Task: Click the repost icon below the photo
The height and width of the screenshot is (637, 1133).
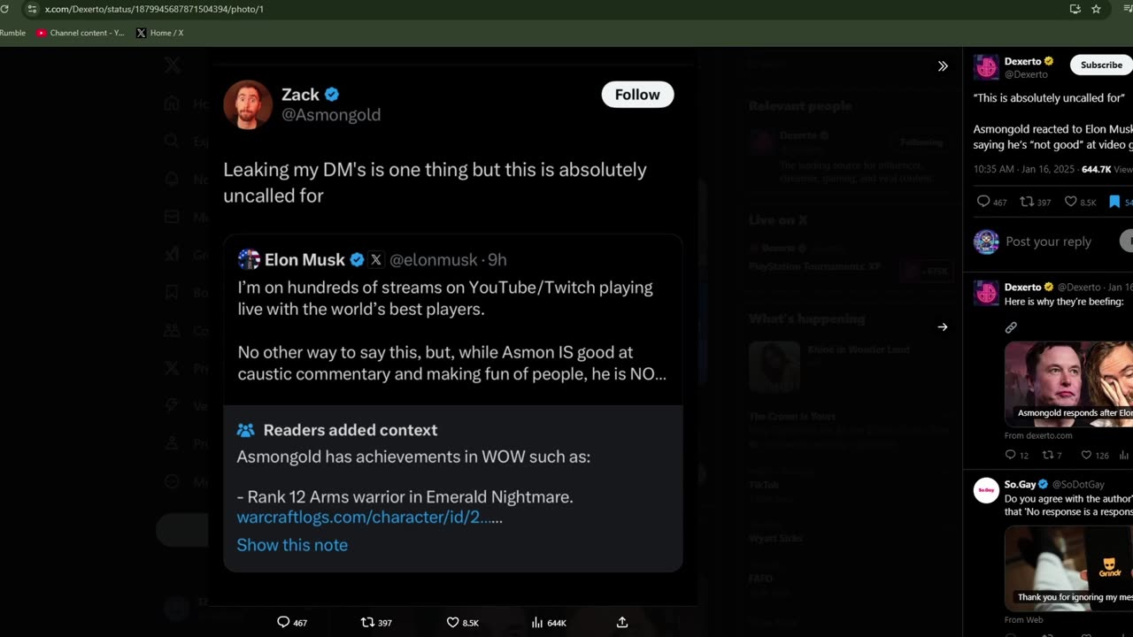Action: tap(368, 622)
